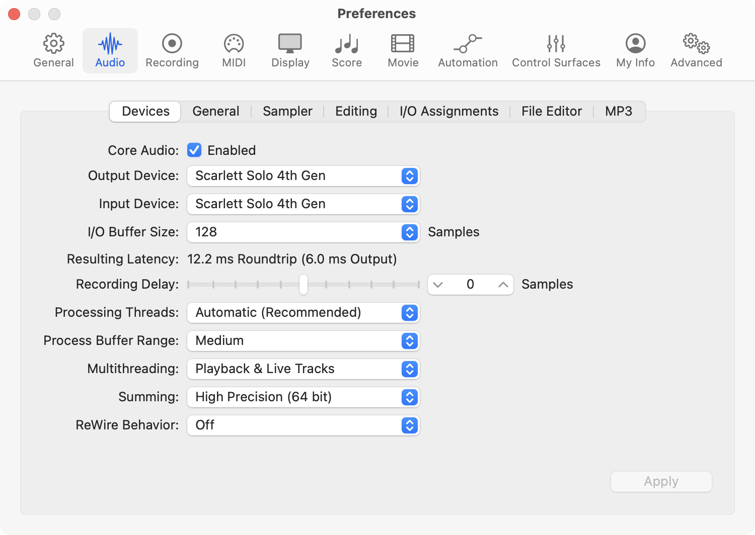Open the Movie preferences icon
The height and width of the screenshot is (535, 755).
pos(402,50)
